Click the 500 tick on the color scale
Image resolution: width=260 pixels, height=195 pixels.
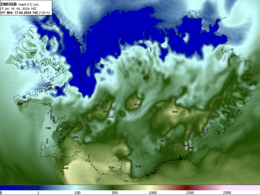[x=115, y=193]
